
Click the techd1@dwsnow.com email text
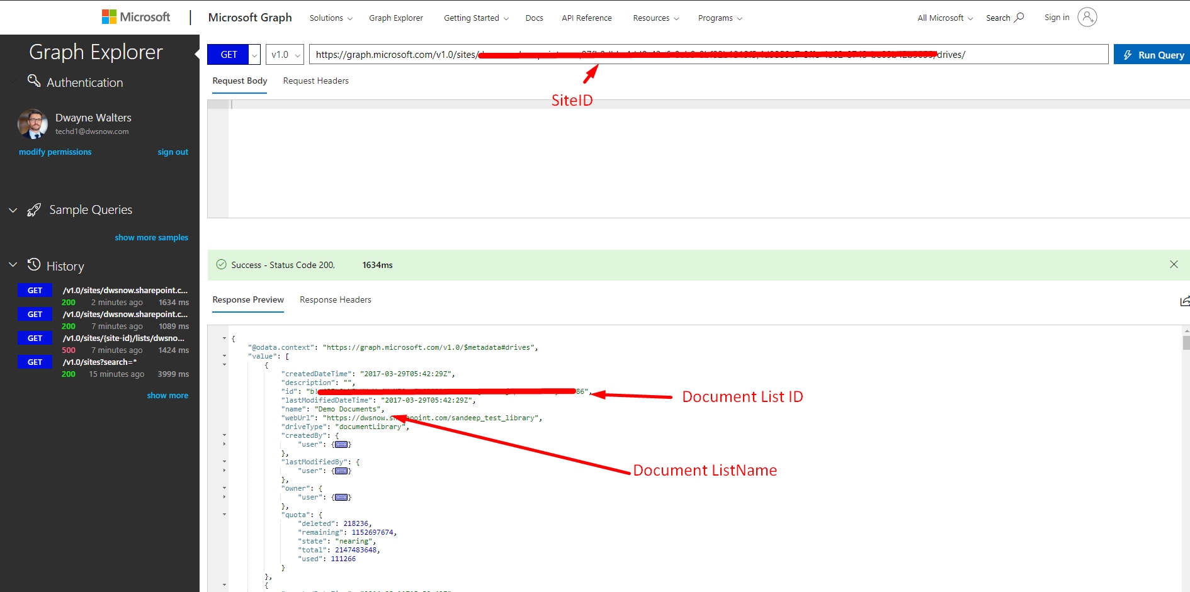pyautogui.click(x=92, y=131)
